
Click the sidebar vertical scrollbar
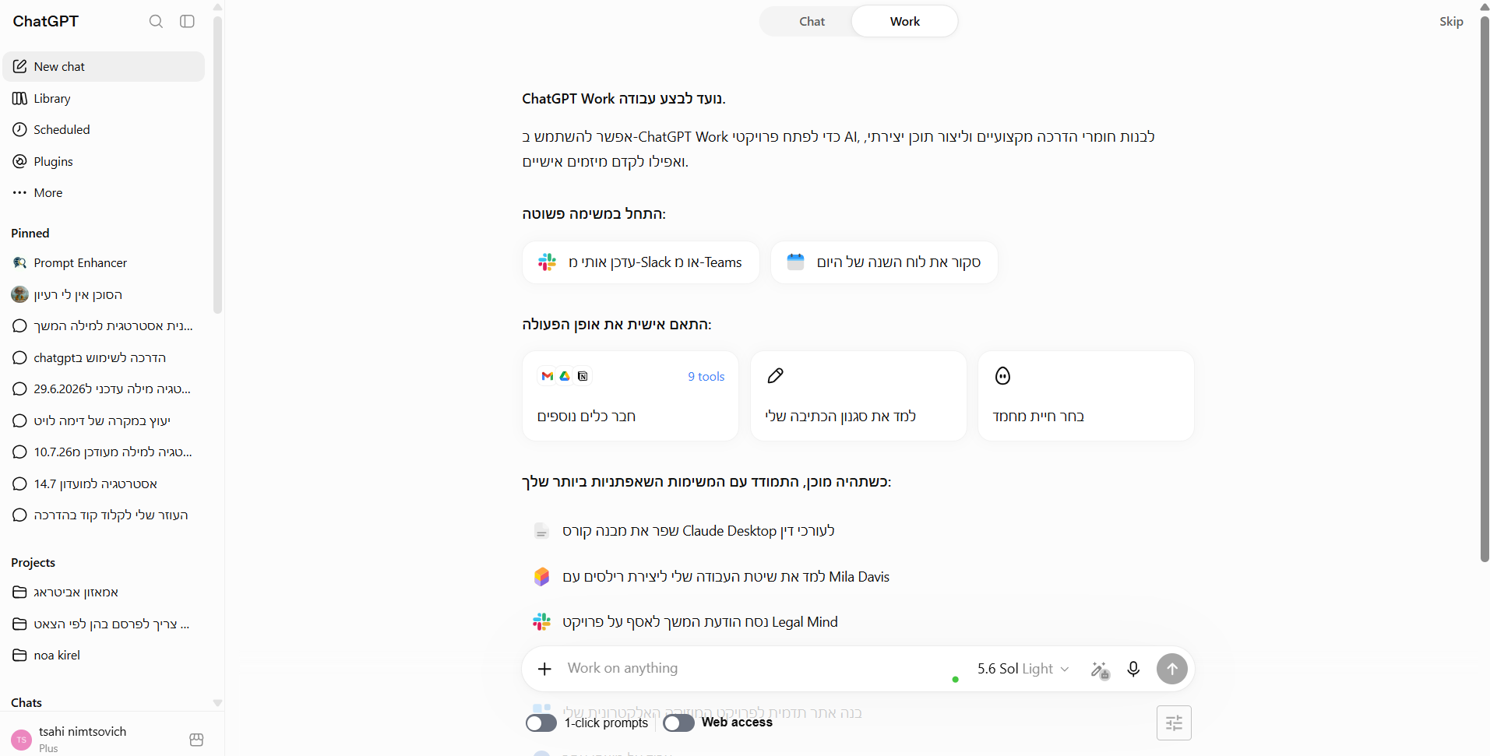point(217,164)
